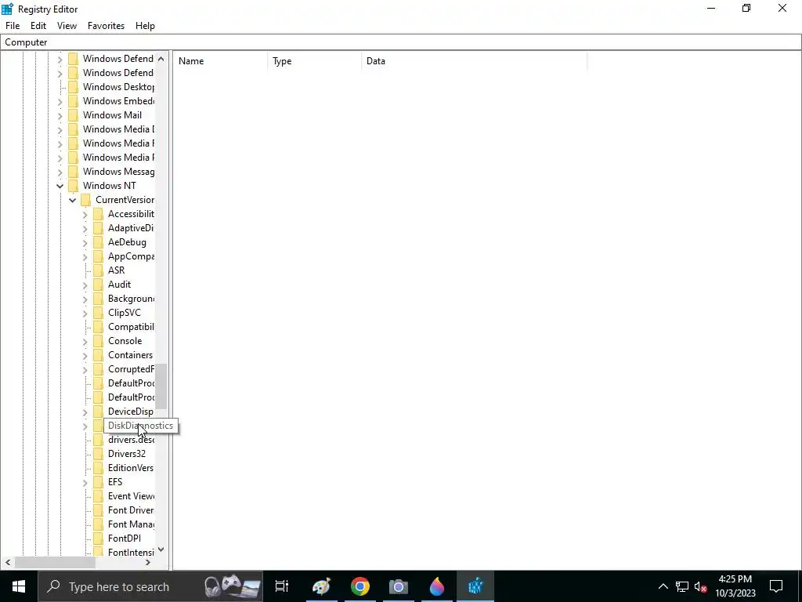The image size is (802, 602).
Task: Expand the Console key
Action: [x=85, y=342]
